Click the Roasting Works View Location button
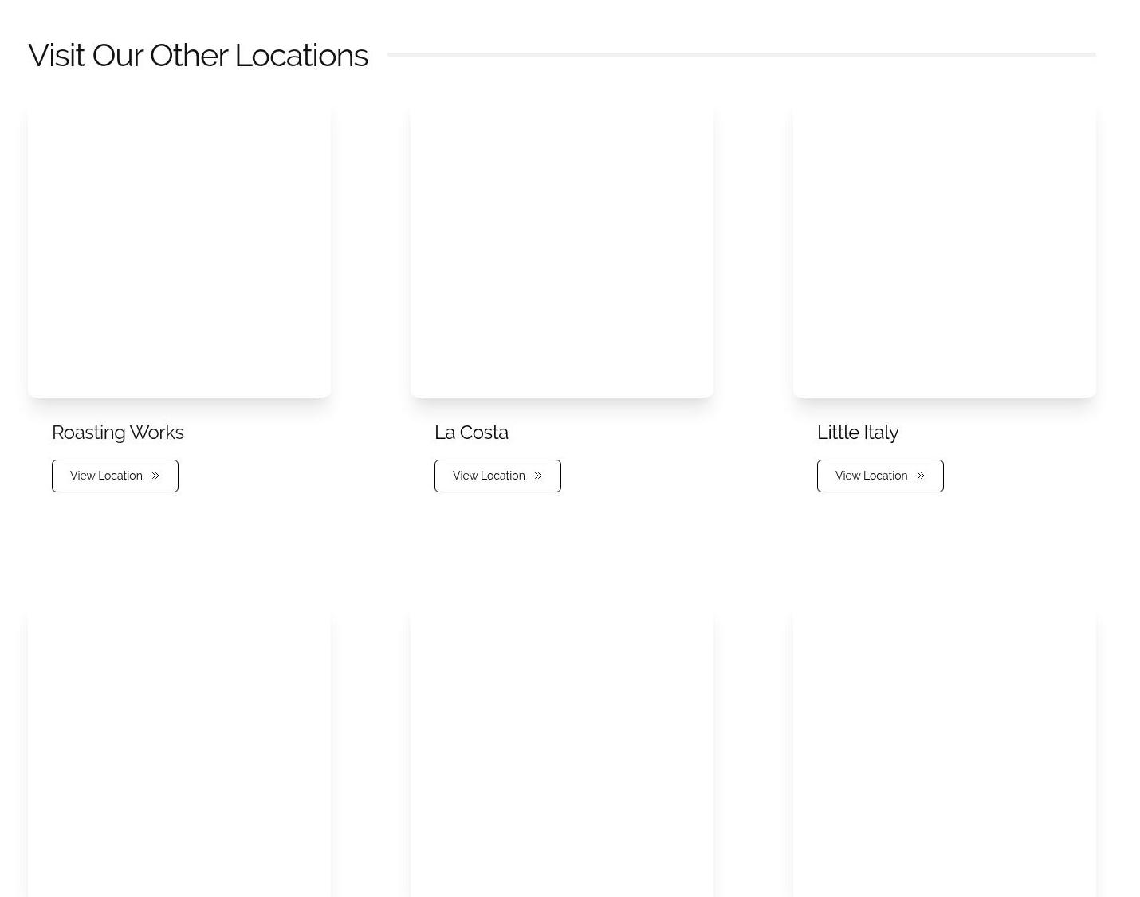 (115, 476)
